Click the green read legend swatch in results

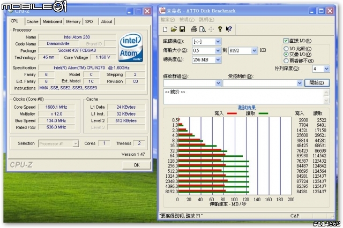tap(263, 113)
